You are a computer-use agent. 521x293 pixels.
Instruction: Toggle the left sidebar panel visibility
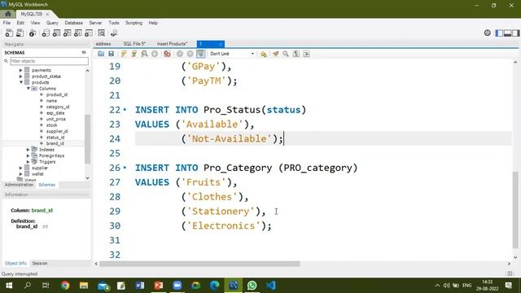coord(499,33)
